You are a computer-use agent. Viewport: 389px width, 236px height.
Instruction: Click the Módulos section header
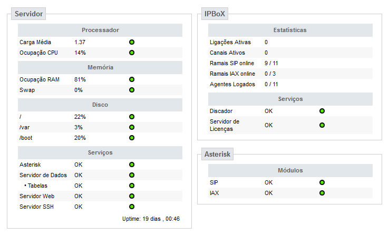290,170
